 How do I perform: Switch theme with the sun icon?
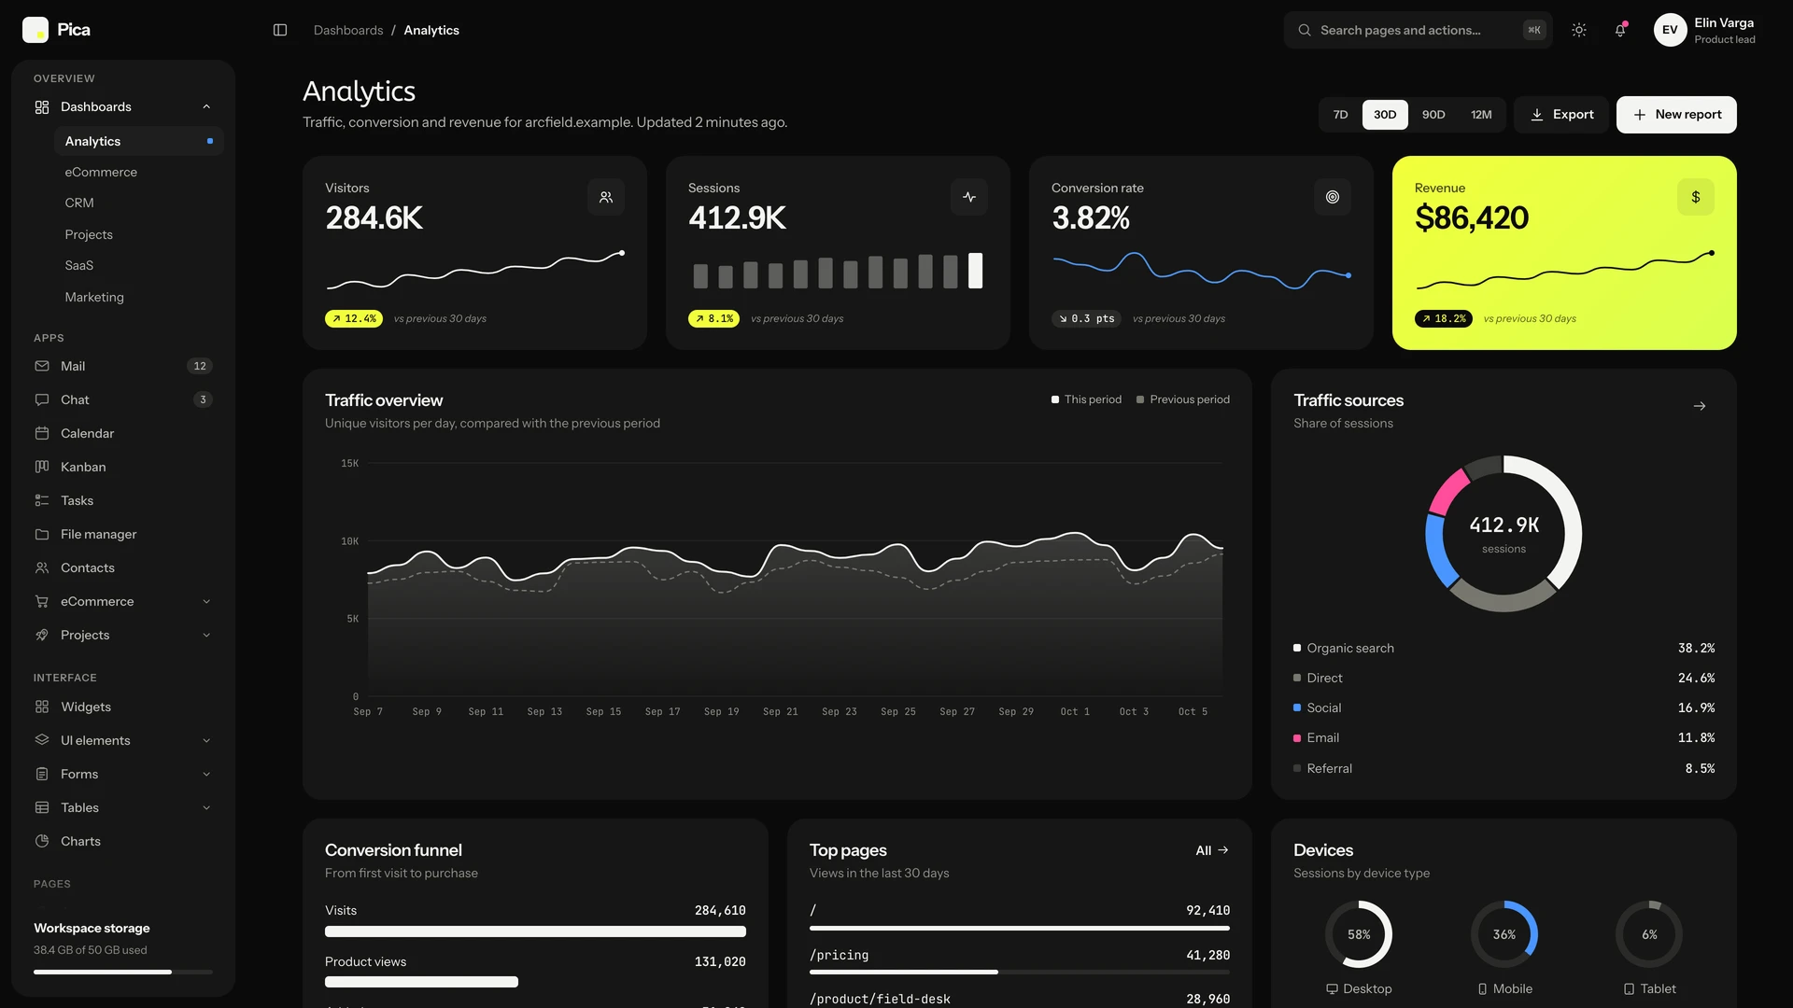click(1579, 30)
